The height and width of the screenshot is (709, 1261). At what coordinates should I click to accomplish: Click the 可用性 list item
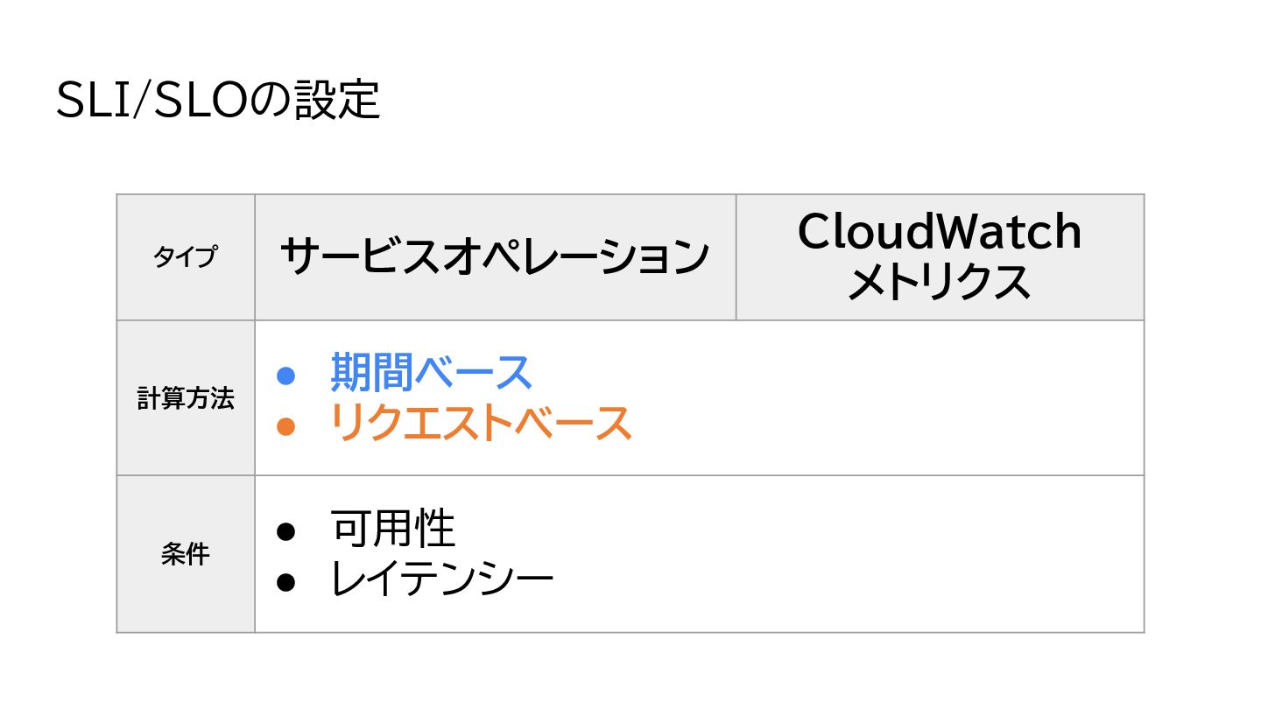393,529
